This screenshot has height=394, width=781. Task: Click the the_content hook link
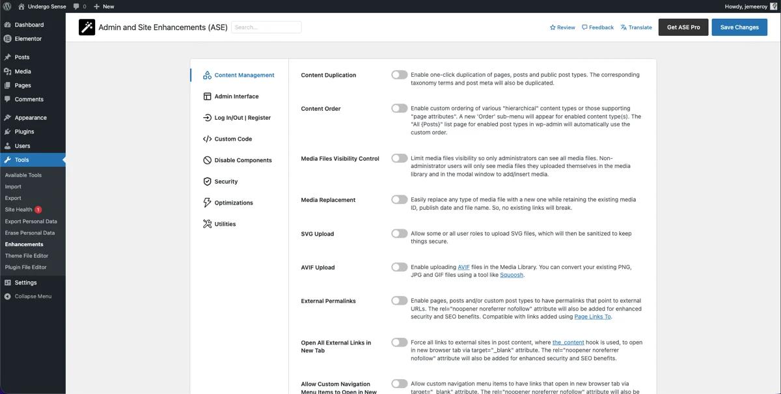pyautogui.click(x=568, y=343)
